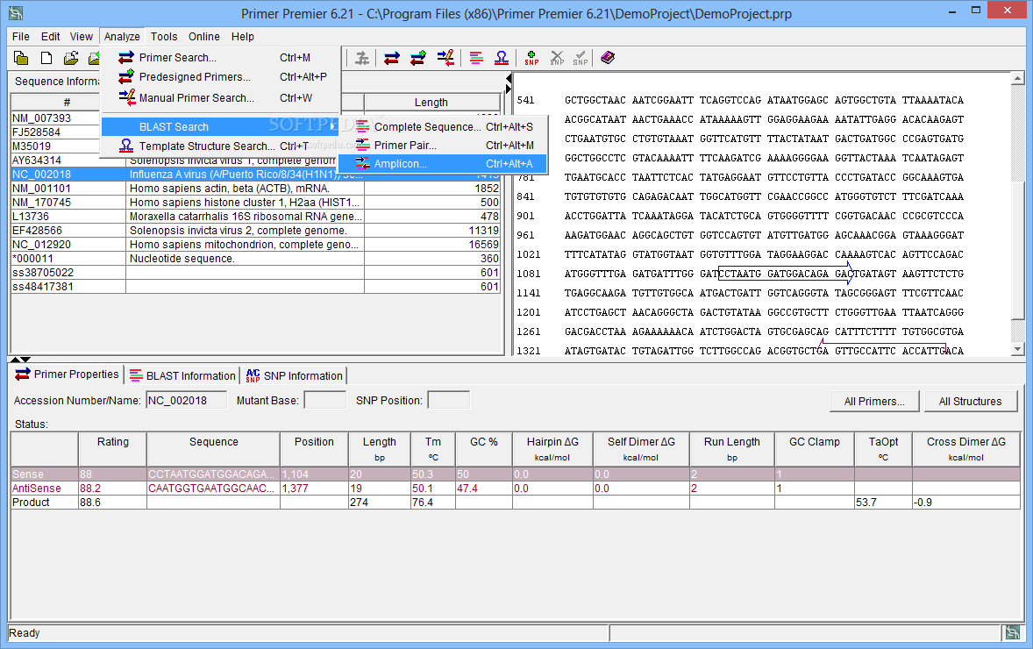This screenshot has width=1033, height=649.
Task: Click the new blank document toolbar icon
Action: tap(46, 58)
